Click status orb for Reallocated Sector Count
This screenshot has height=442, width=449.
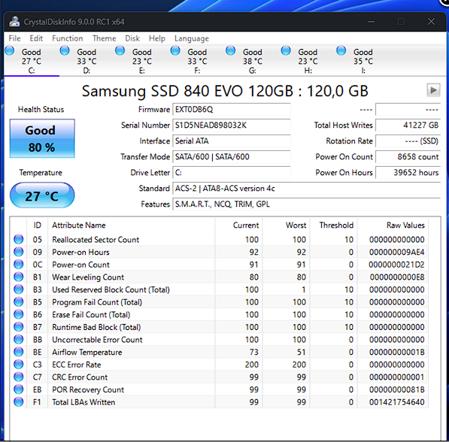19,239
